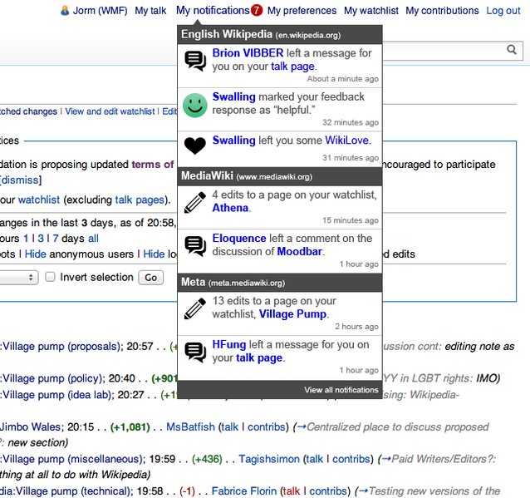Viewport: 530px width, 498px height.
Task: Click the View and edit watchlist link
Action: click(x=110, y=111)
